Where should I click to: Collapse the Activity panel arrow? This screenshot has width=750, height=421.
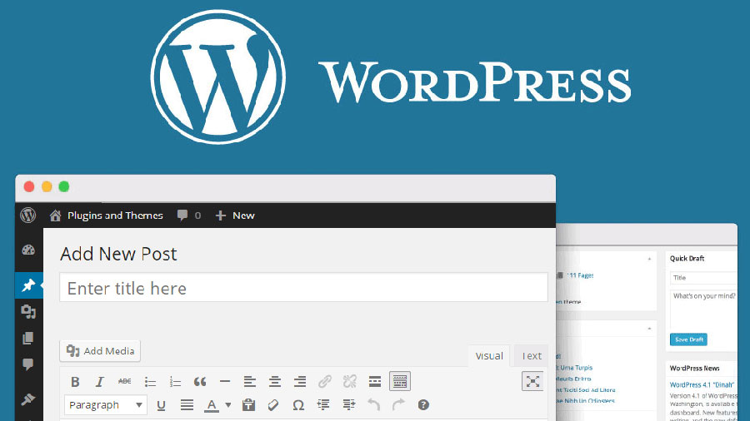tap(649, 329)
